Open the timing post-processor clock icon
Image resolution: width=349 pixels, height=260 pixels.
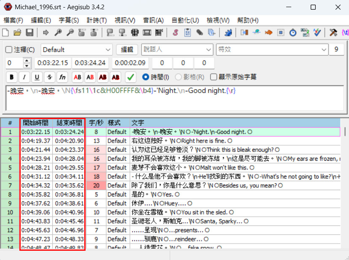click(x=293, y=32)
